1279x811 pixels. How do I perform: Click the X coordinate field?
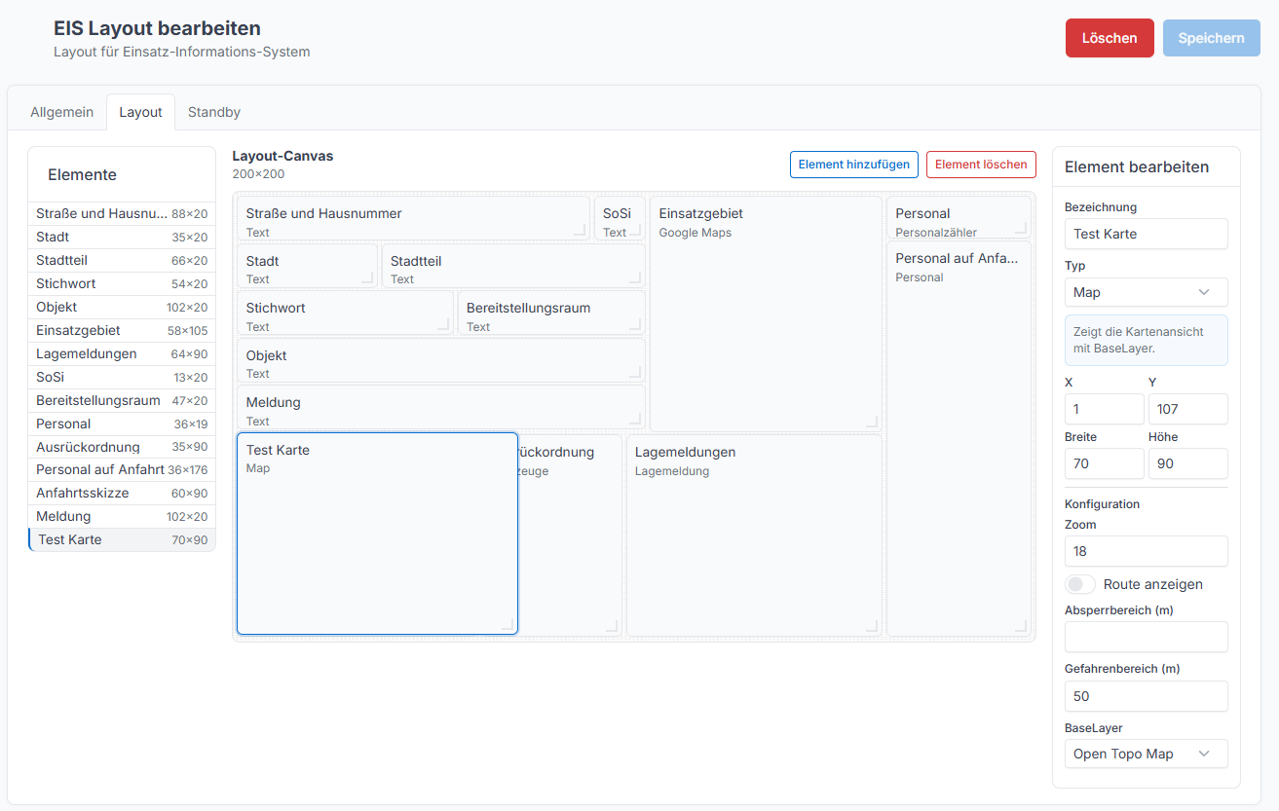[x=1105, y=409]
